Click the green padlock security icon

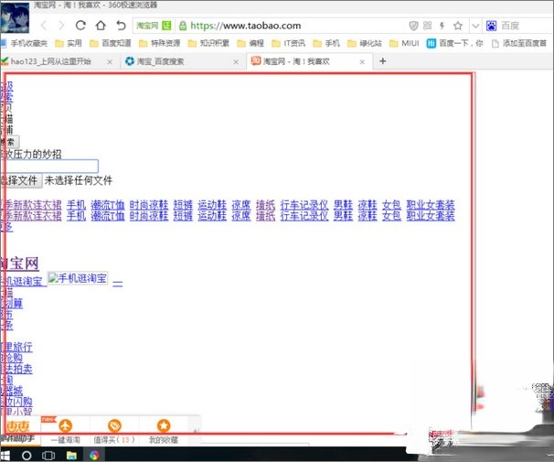click(183, 26)
